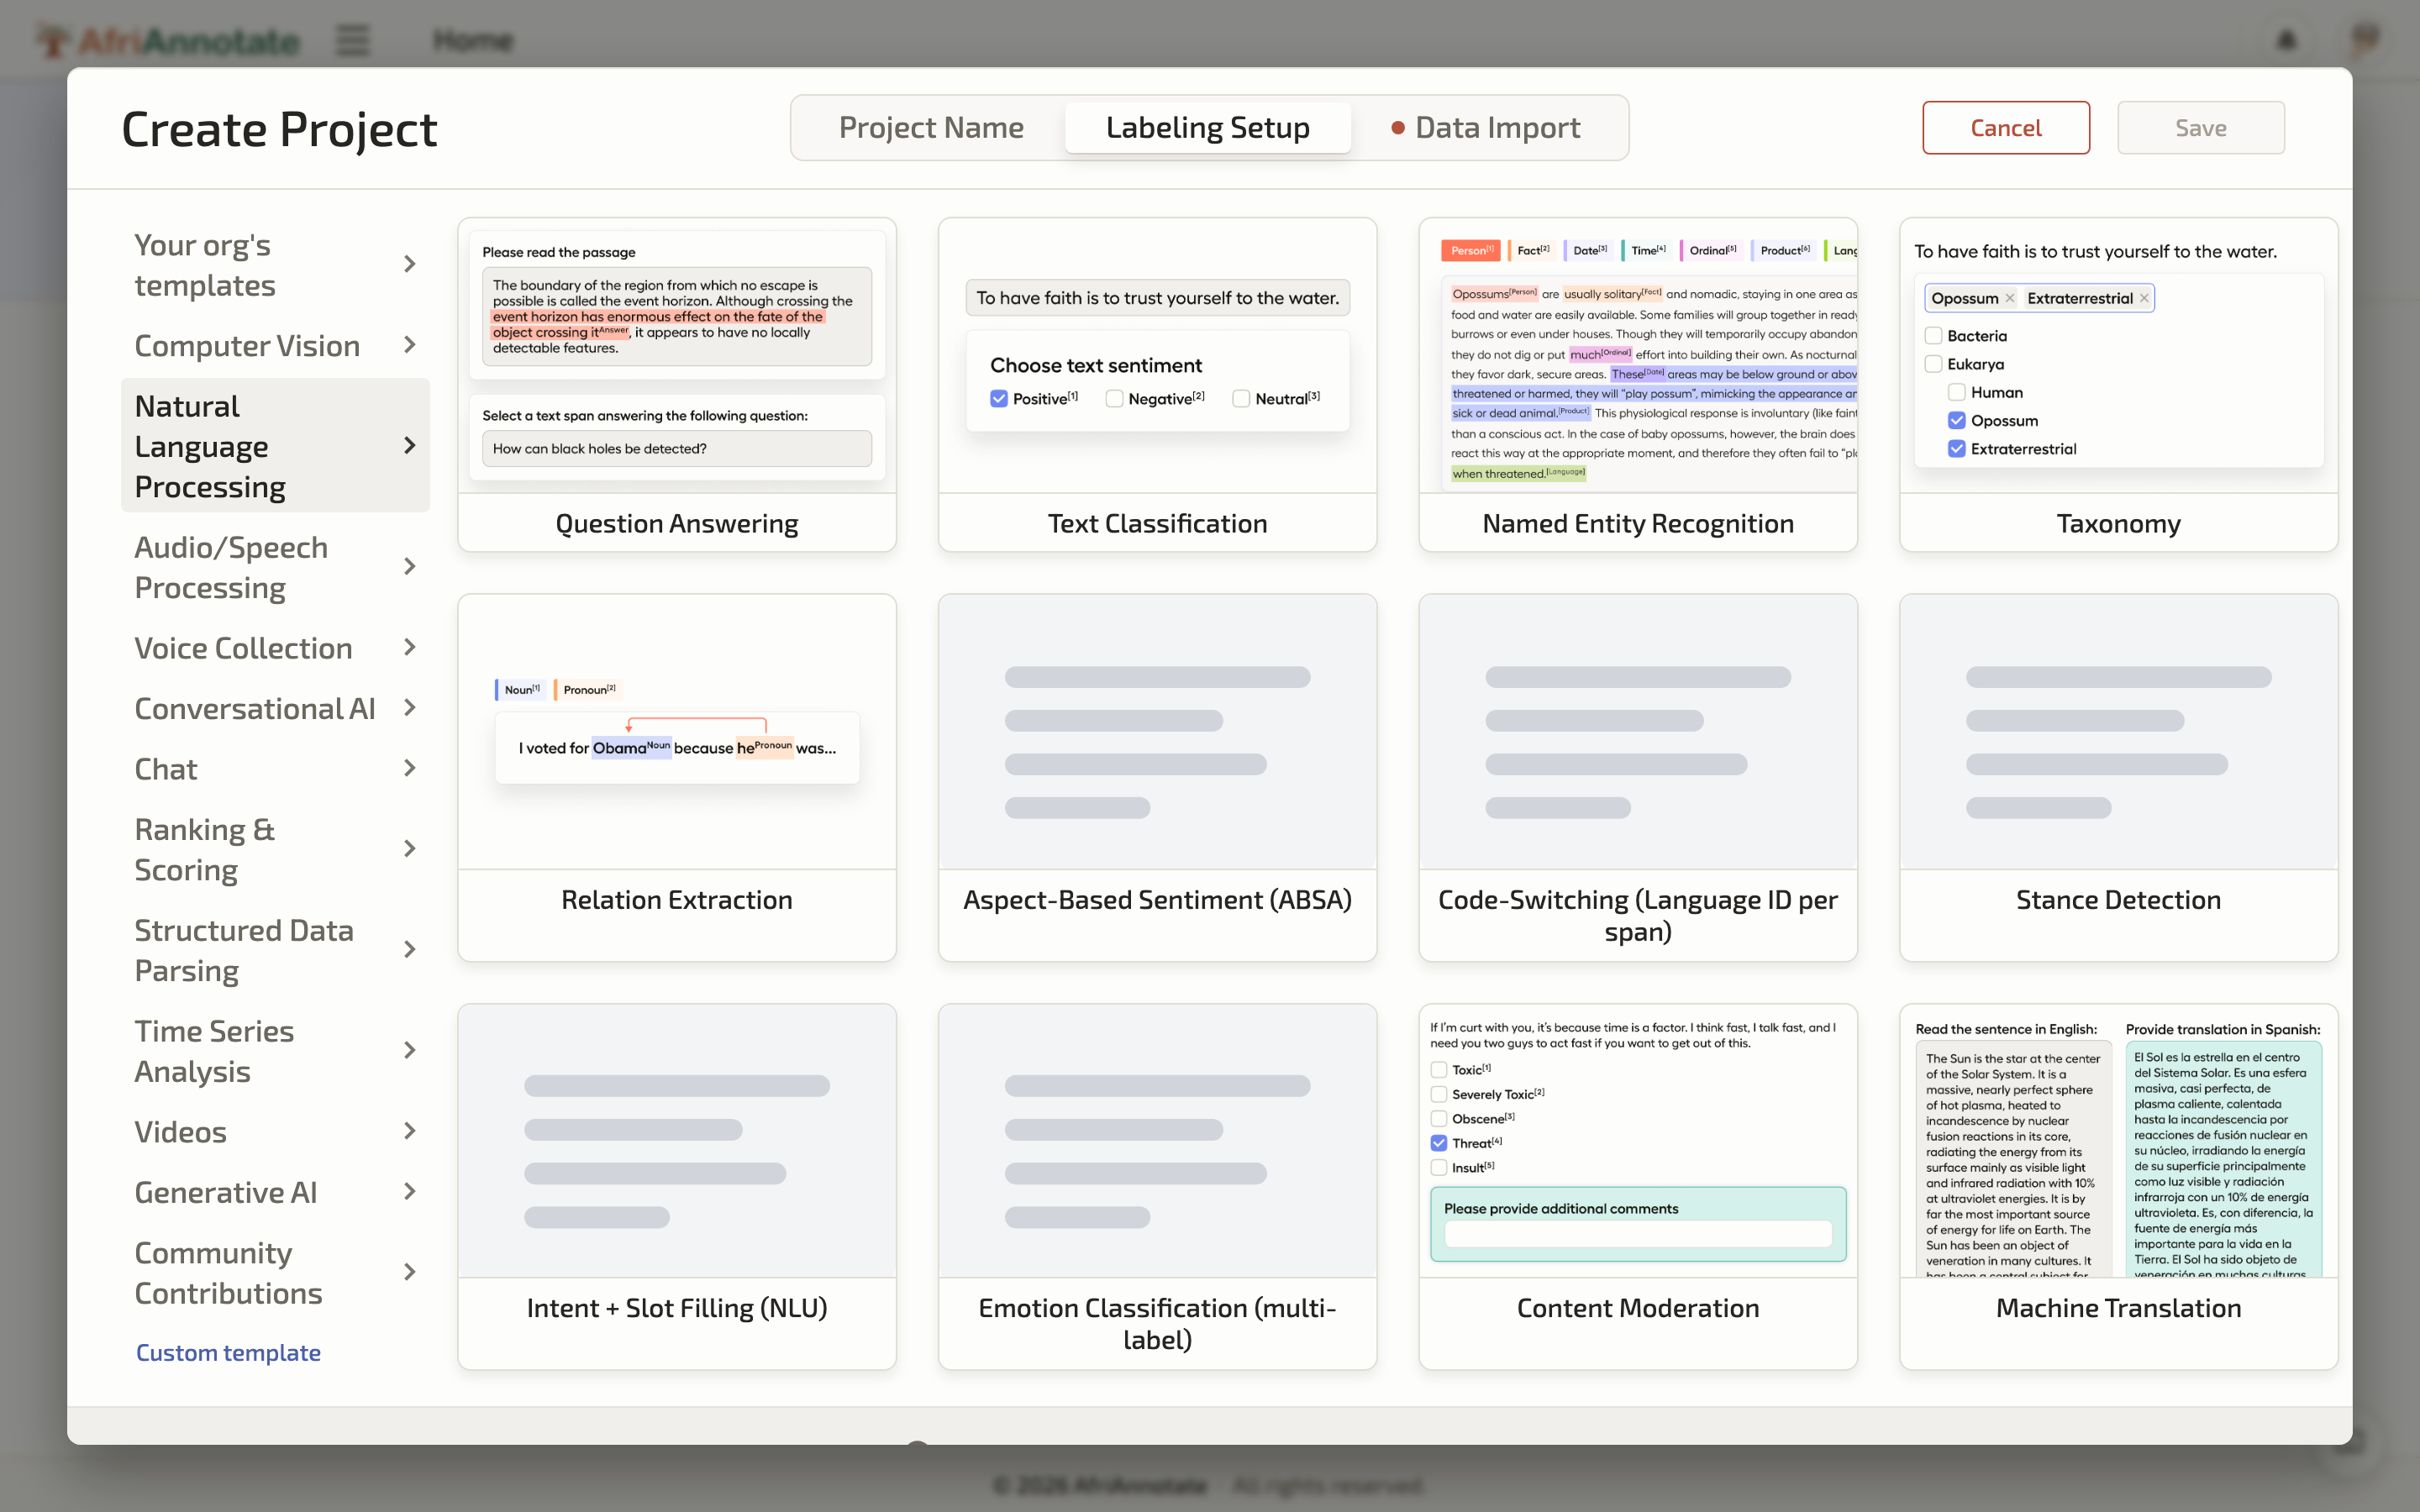The height and width of the screenshot is (1512, 2420).
Task: Expand the Videos category
Action: (275, 1131)
